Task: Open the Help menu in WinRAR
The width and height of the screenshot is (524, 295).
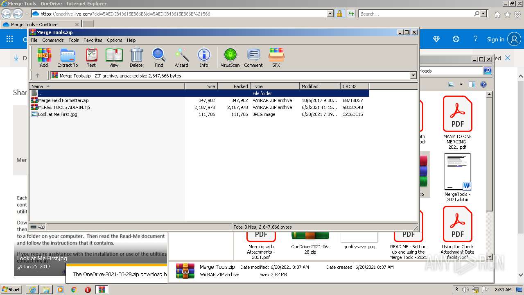Action: [131, 40]
